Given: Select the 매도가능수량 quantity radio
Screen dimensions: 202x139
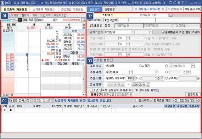Looking at the screenshot, I should 108,78.
